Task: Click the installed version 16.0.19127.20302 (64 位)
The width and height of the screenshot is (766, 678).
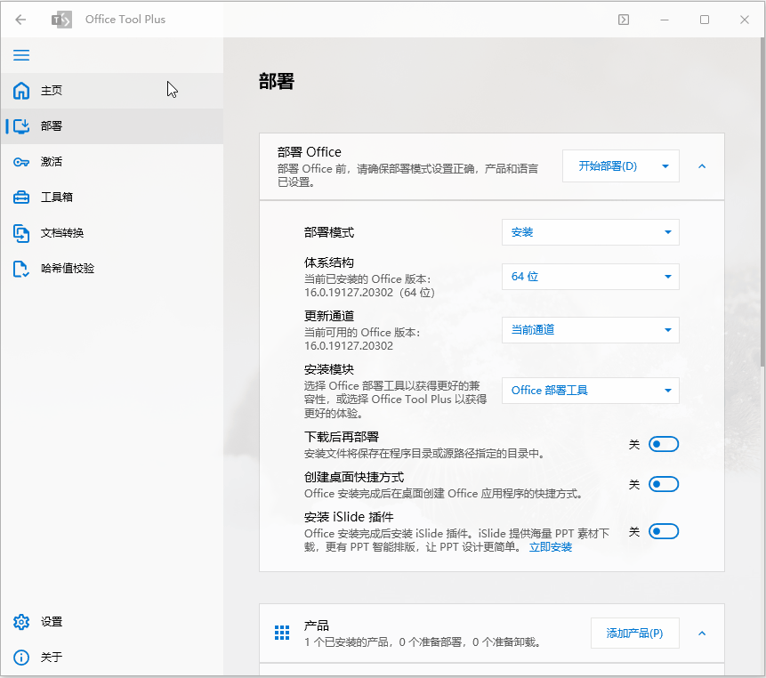Action: coord(369,293)
